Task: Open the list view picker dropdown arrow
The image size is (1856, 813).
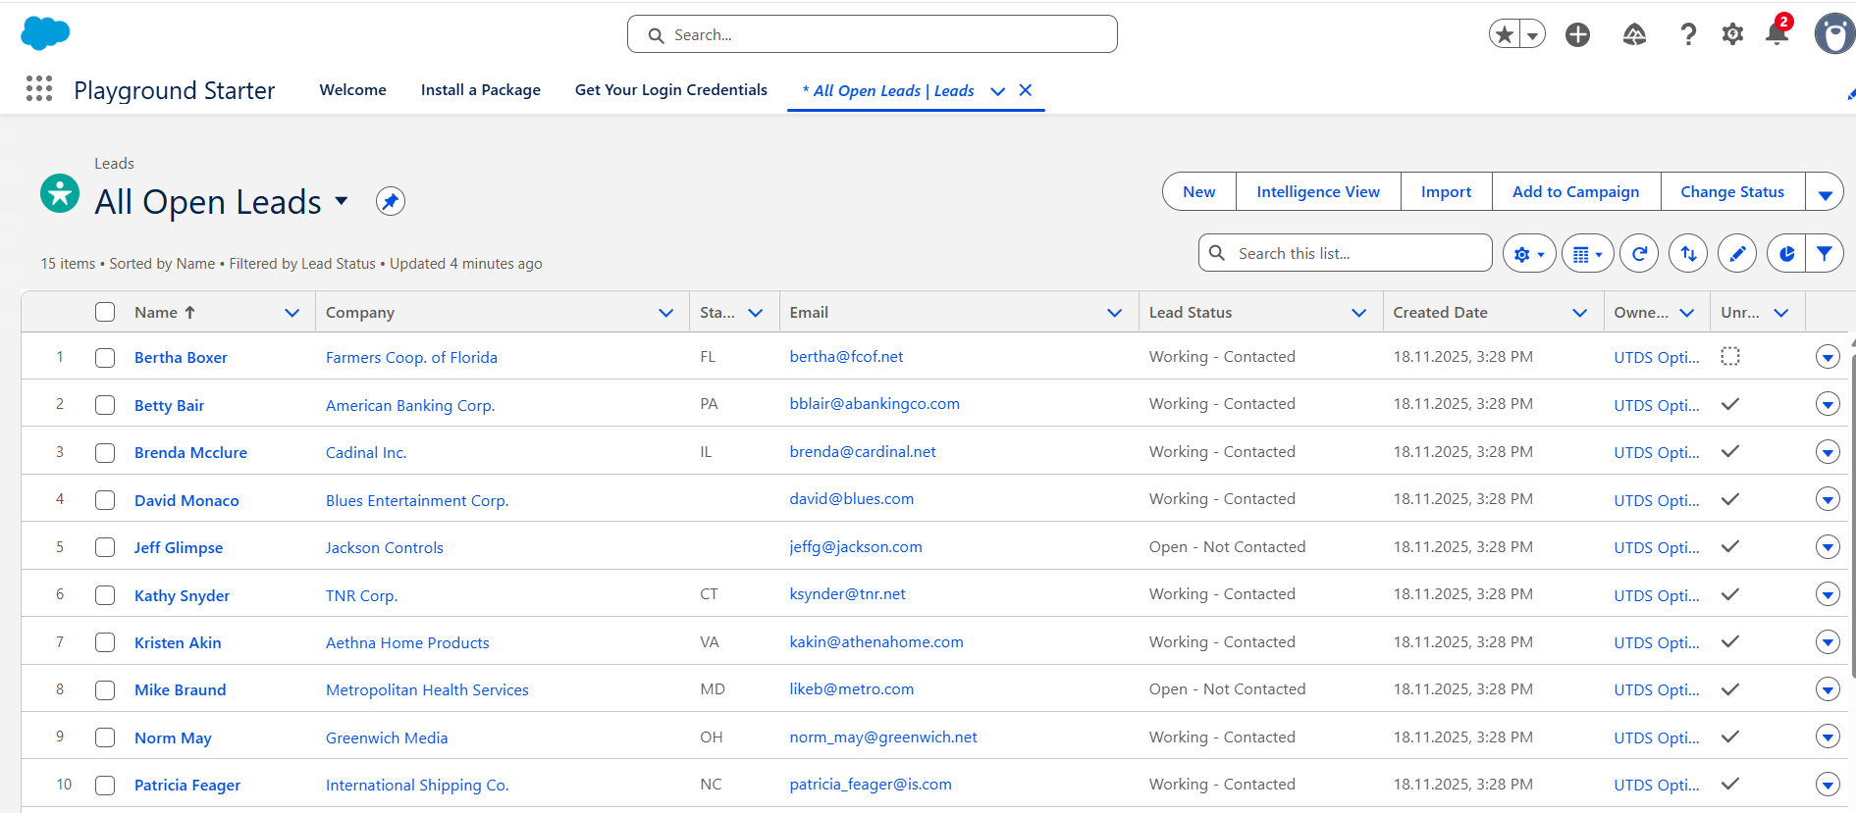Action: [x=342, y=201]
